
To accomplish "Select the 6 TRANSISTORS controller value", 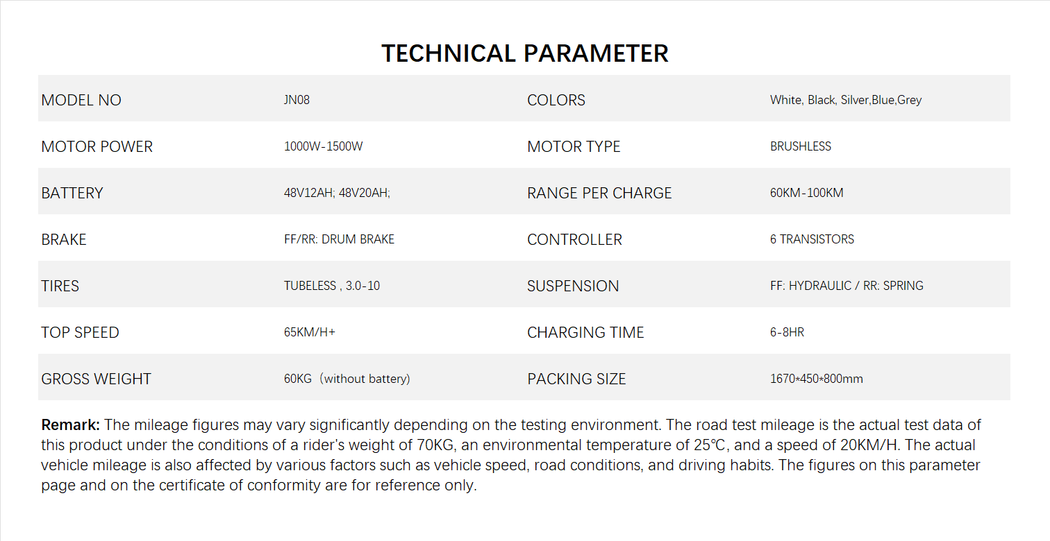I will click(x=812, y=239).
